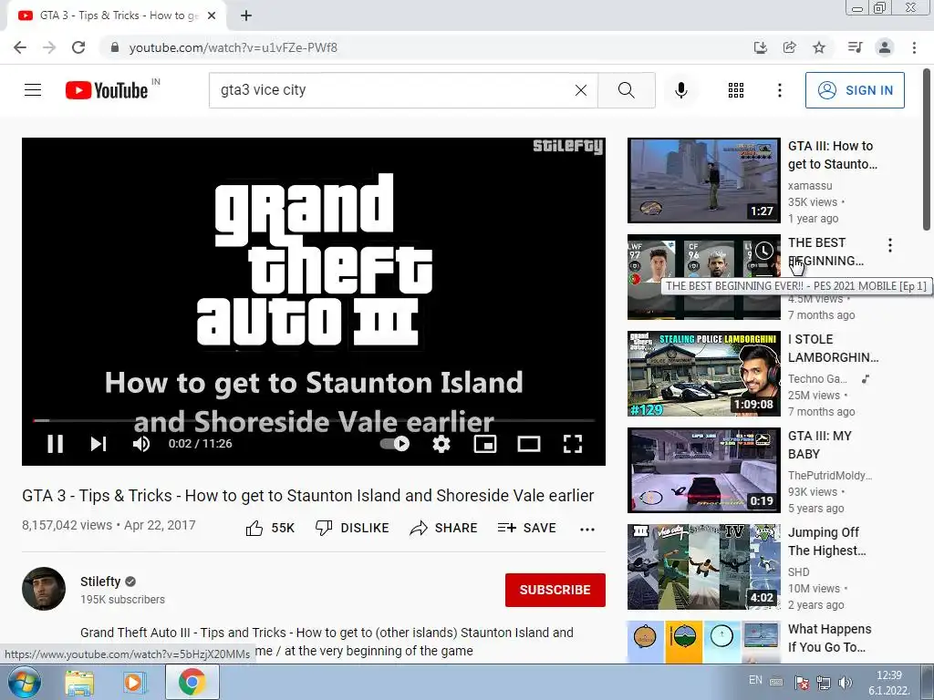The height and width of the screenshot is (700, 934).
Task: Open Jumping Off The Highest video thumbnail
Action: tap(703, 567)
